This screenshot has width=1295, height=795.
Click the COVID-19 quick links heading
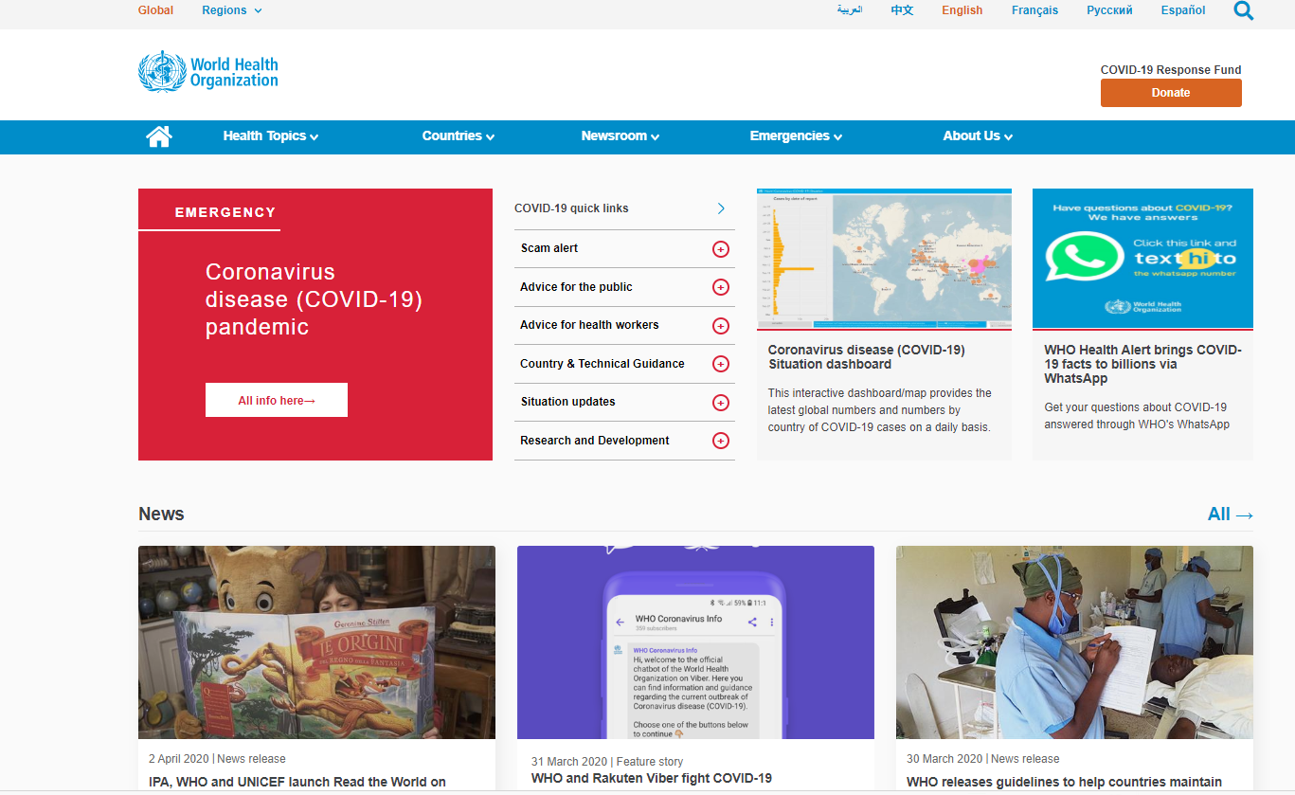pyautogui.click(x=571, y=208)
